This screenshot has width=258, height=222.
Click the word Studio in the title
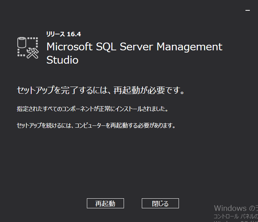62,60
